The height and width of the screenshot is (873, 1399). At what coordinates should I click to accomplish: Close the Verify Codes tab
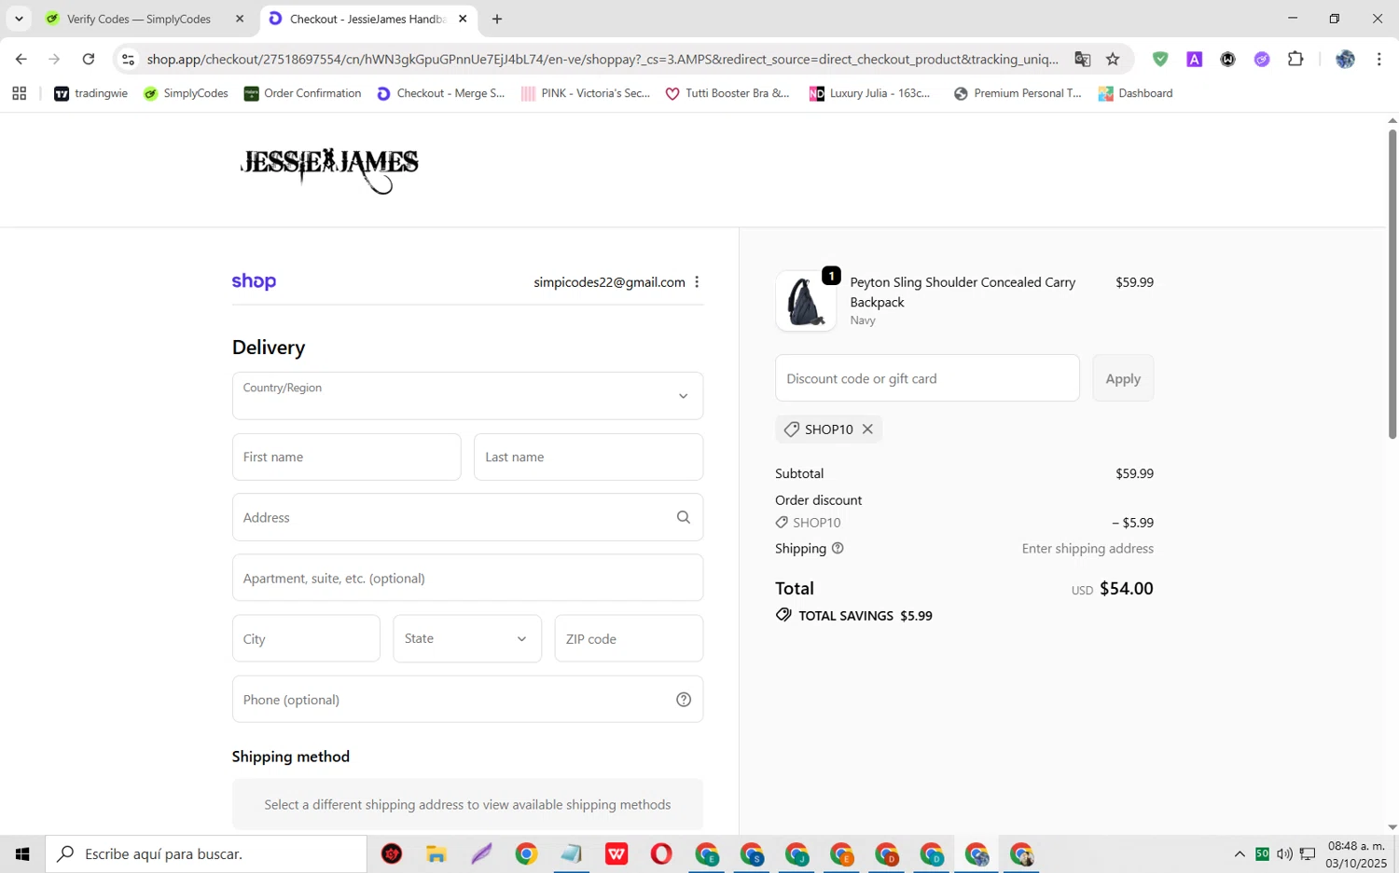(x=240, y=19)
